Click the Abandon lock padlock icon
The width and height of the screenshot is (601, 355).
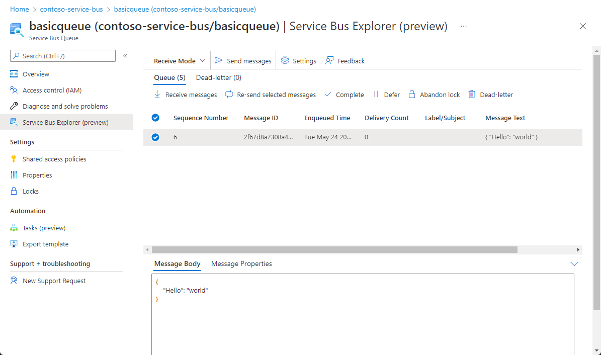coord(412,95)
